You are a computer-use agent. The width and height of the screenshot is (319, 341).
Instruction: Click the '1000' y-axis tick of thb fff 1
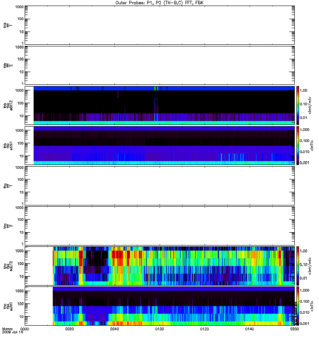pyautogui.click(x=19, y=7)
